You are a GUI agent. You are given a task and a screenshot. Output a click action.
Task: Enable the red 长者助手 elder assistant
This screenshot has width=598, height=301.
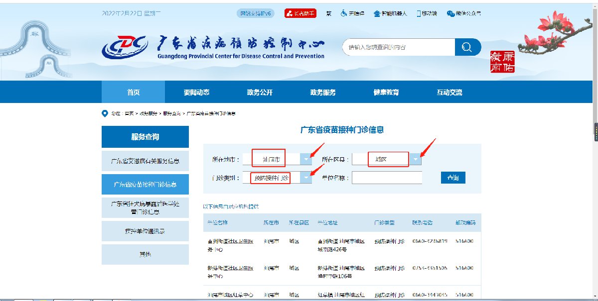tap(300, 13)
